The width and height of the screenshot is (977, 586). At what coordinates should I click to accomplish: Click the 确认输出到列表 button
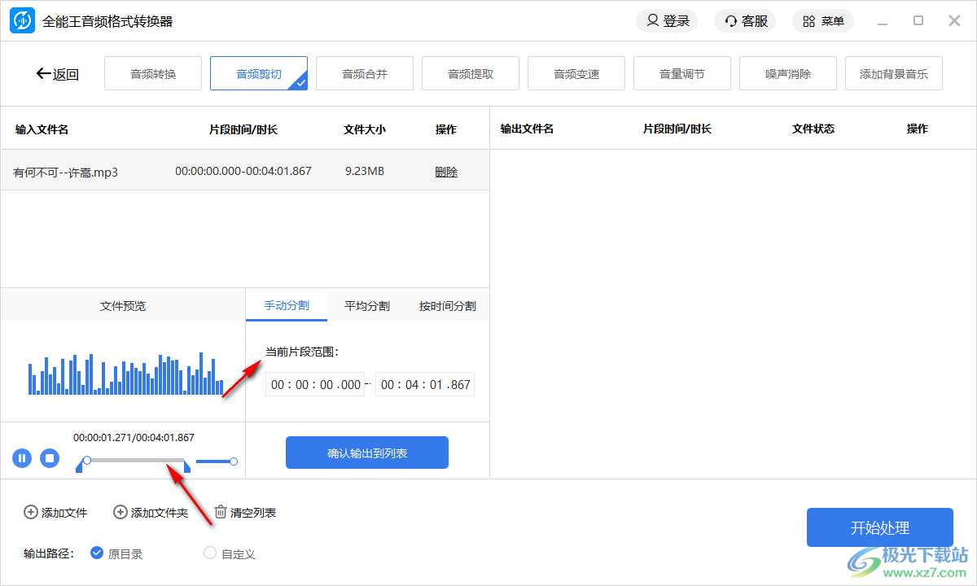point(366,452)
